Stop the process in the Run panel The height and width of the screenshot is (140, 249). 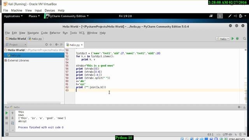pyautogui.click(x=7, y=118)
